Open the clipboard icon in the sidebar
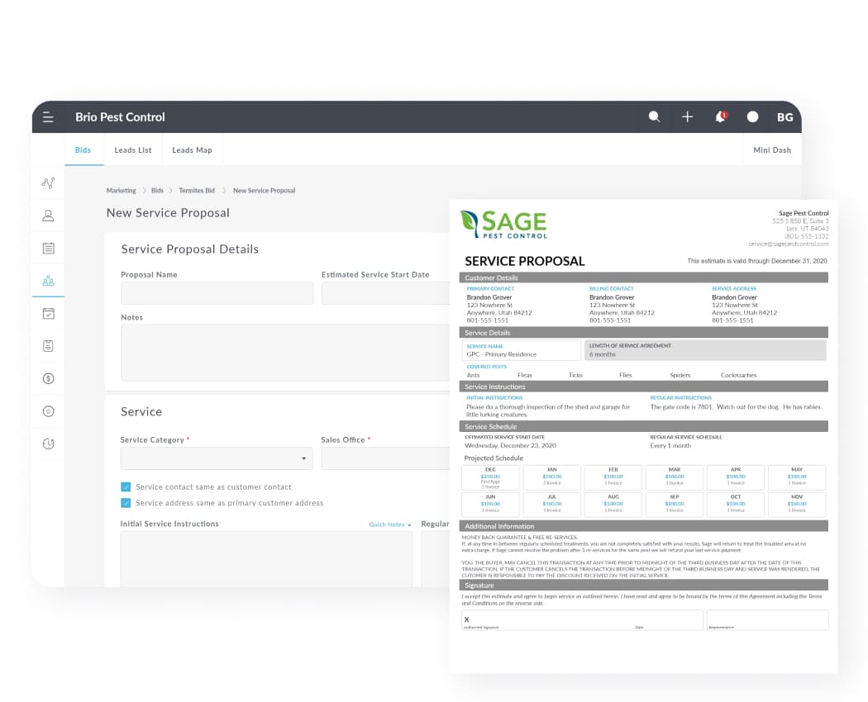The image size is (868, 702). click(48, 346)
